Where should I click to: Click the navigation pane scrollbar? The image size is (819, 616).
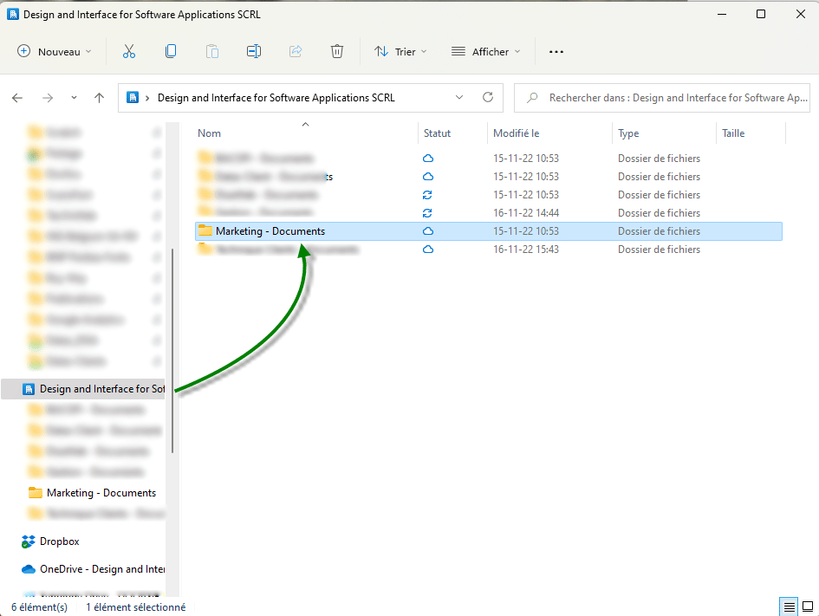point(172,351)
